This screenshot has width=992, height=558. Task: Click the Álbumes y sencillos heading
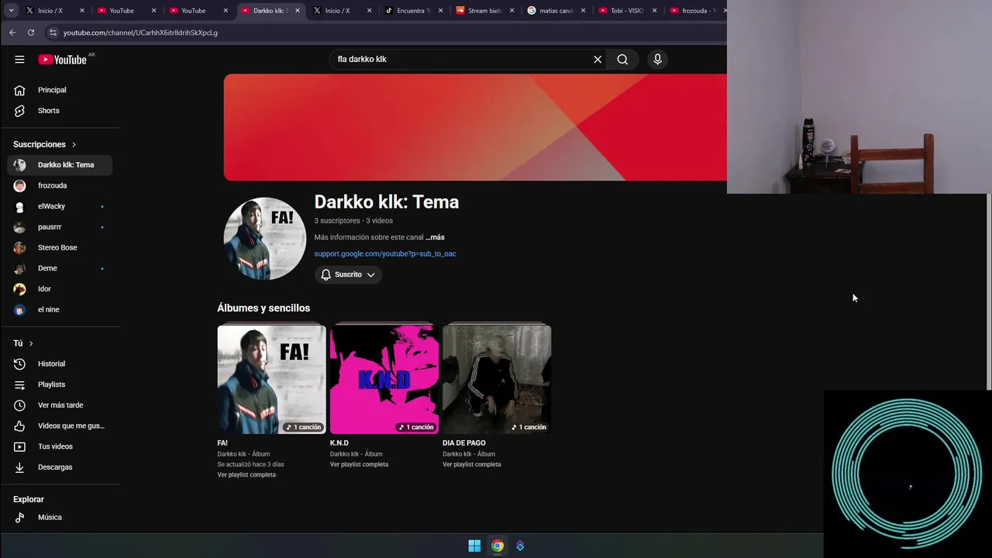click(x=263, y=308)
